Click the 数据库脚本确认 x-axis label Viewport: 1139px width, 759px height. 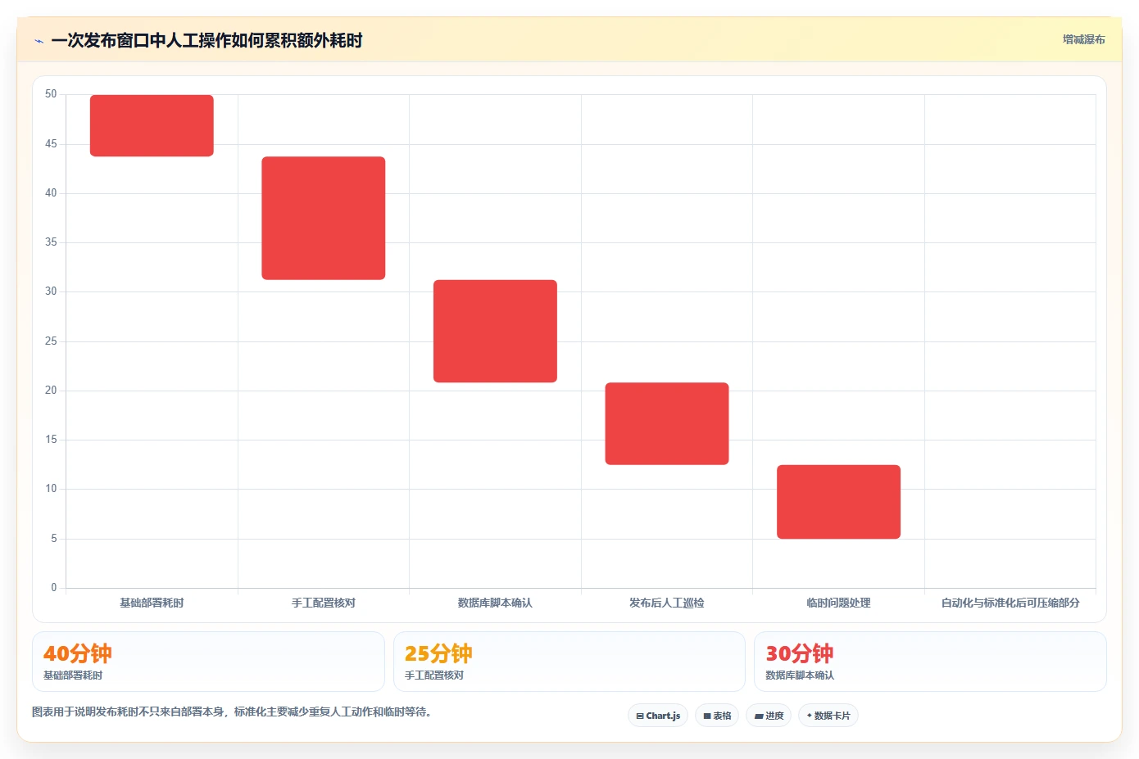[x=495, y=603]
